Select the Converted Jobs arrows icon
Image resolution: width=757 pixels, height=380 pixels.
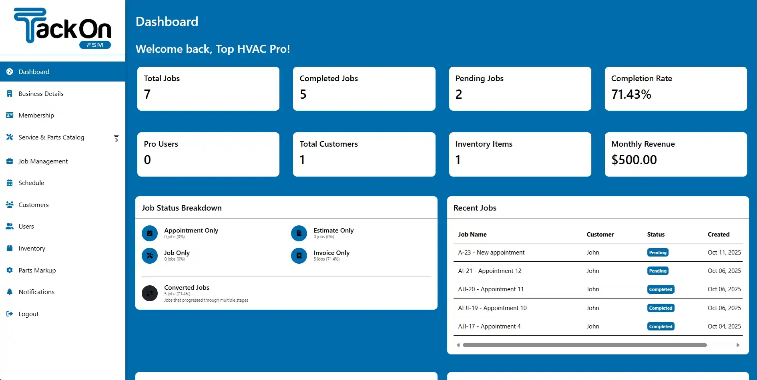coord(149,293)
